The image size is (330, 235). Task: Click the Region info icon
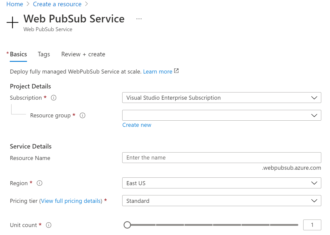click(x=39, y=183)
